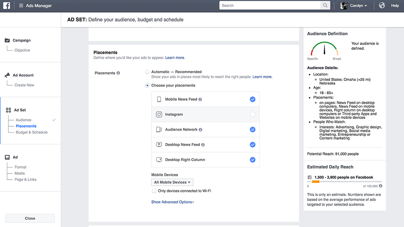404x227 pixels.
Task: Go to Page & Links step
Action: point(25,179)
